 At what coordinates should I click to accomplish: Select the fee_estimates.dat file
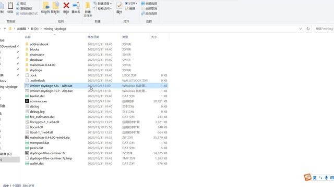click(x=96, y=117)
